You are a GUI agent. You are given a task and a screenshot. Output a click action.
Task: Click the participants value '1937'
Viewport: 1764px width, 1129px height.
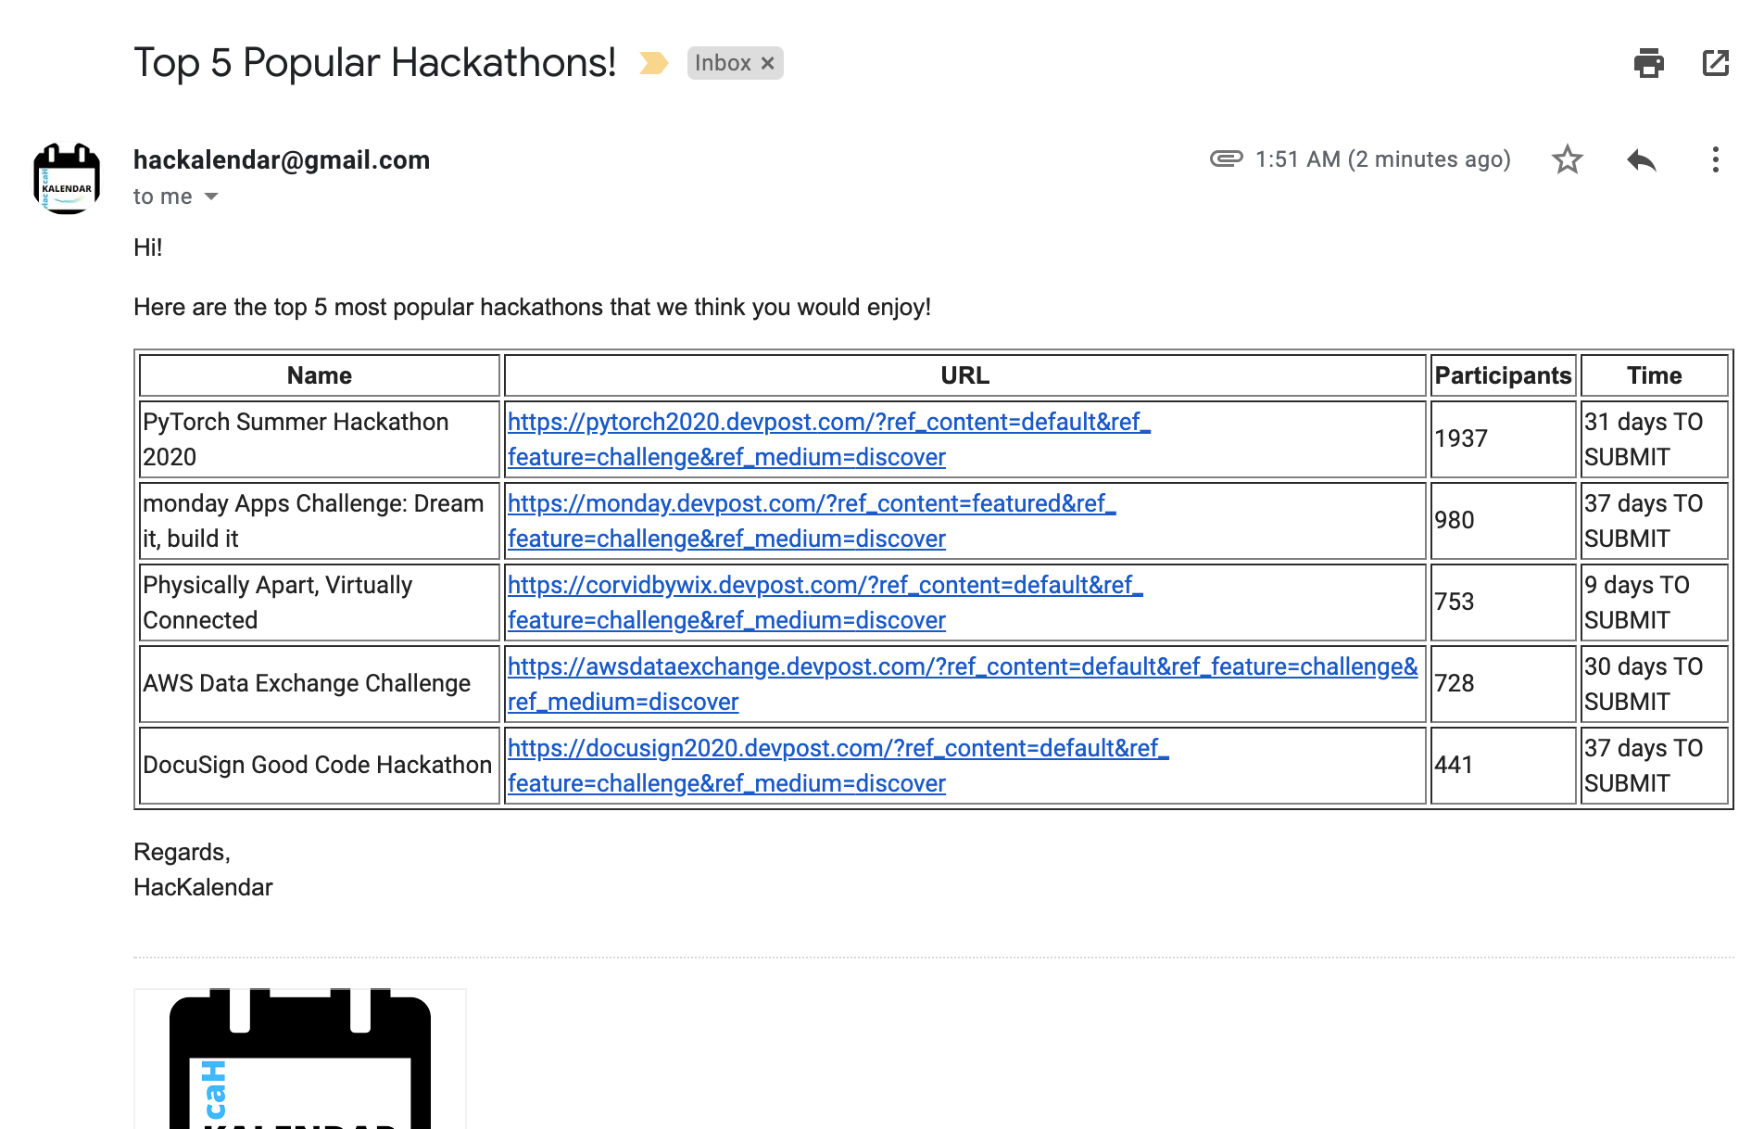(1461, 438)
